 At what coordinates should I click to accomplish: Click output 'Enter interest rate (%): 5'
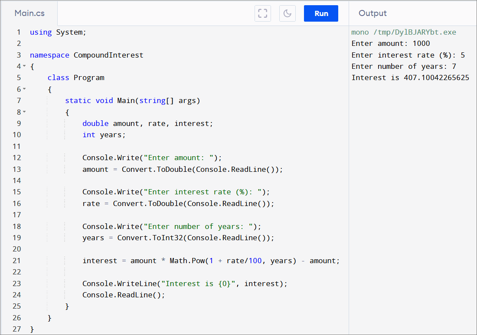pyautogui.click(x=408, y=55)
